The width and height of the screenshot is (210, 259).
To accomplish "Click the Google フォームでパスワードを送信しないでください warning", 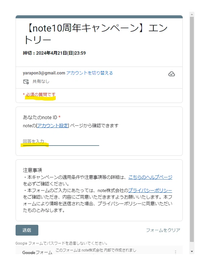I will [x=62, y=243].
